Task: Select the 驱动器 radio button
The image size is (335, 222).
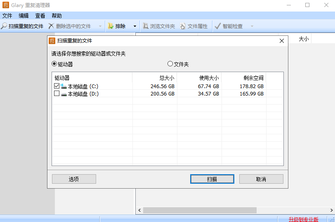Action: [54, 64]
